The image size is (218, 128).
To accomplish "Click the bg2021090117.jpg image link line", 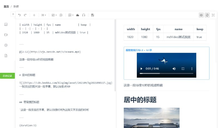I will tap(66, 83).
